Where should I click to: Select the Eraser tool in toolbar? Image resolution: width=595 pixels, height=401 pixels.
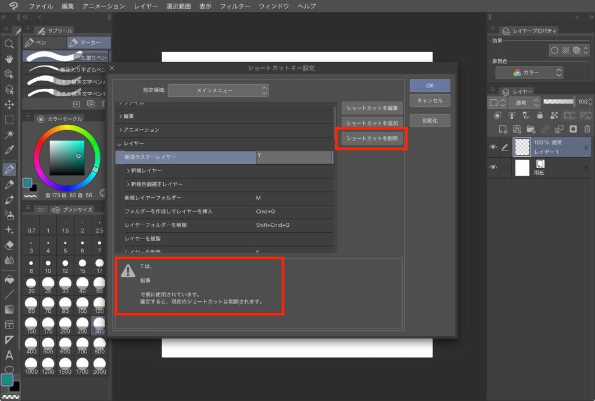point(9,245)
